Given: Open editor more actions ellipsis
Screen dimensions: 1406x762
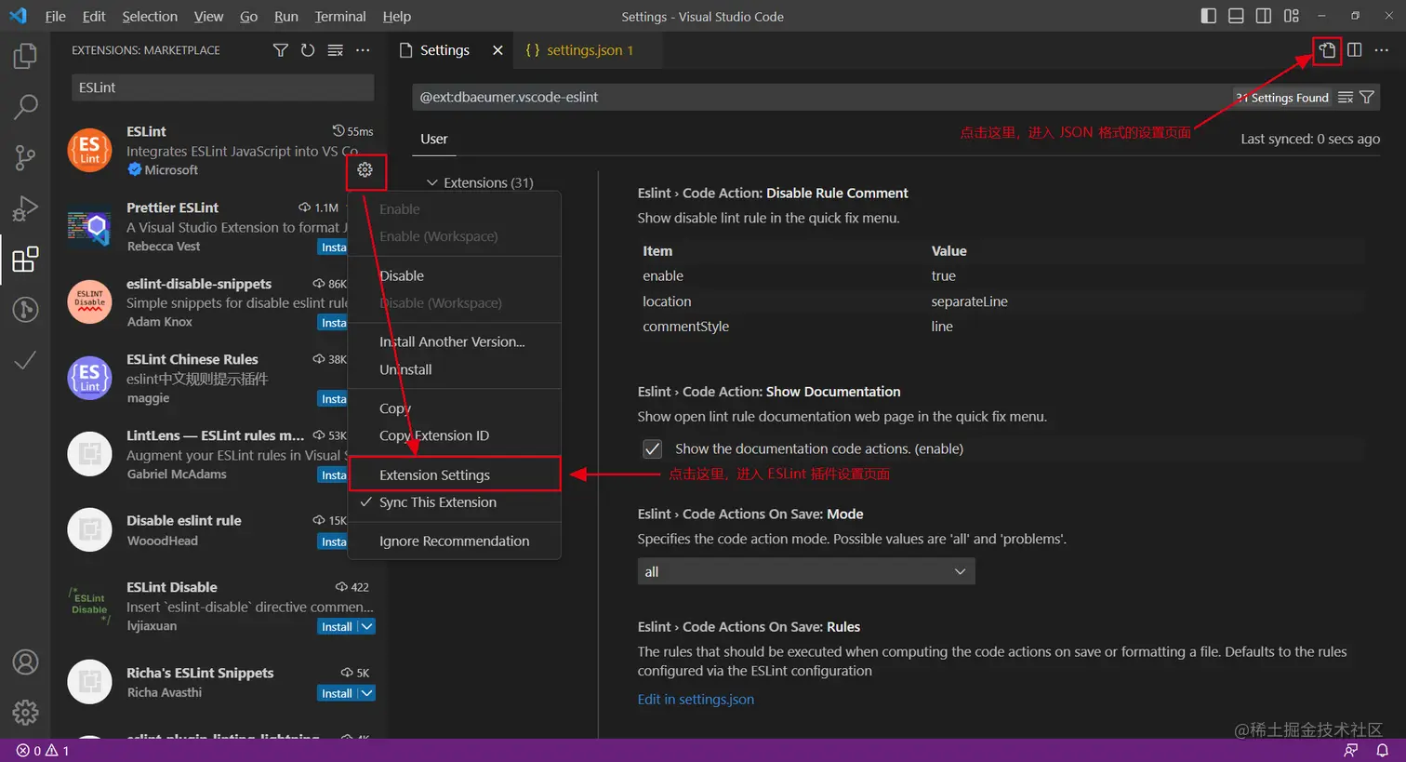Looking at the screenshot, I should point(1382,50).
